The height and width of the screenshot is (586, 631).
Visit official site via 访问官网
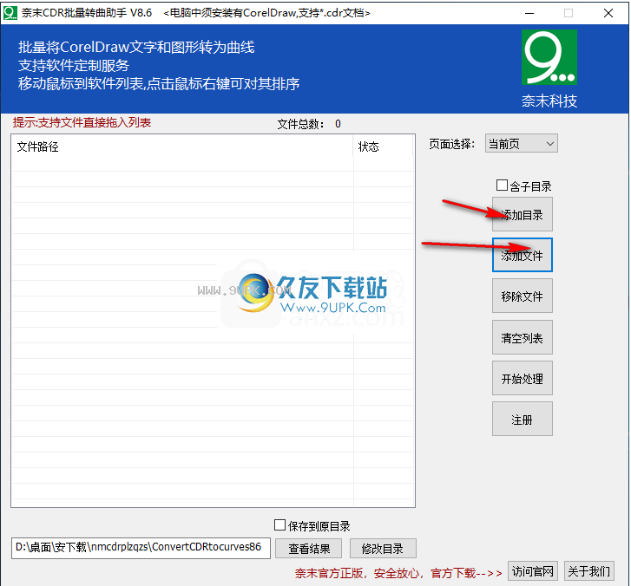[532, 571]
